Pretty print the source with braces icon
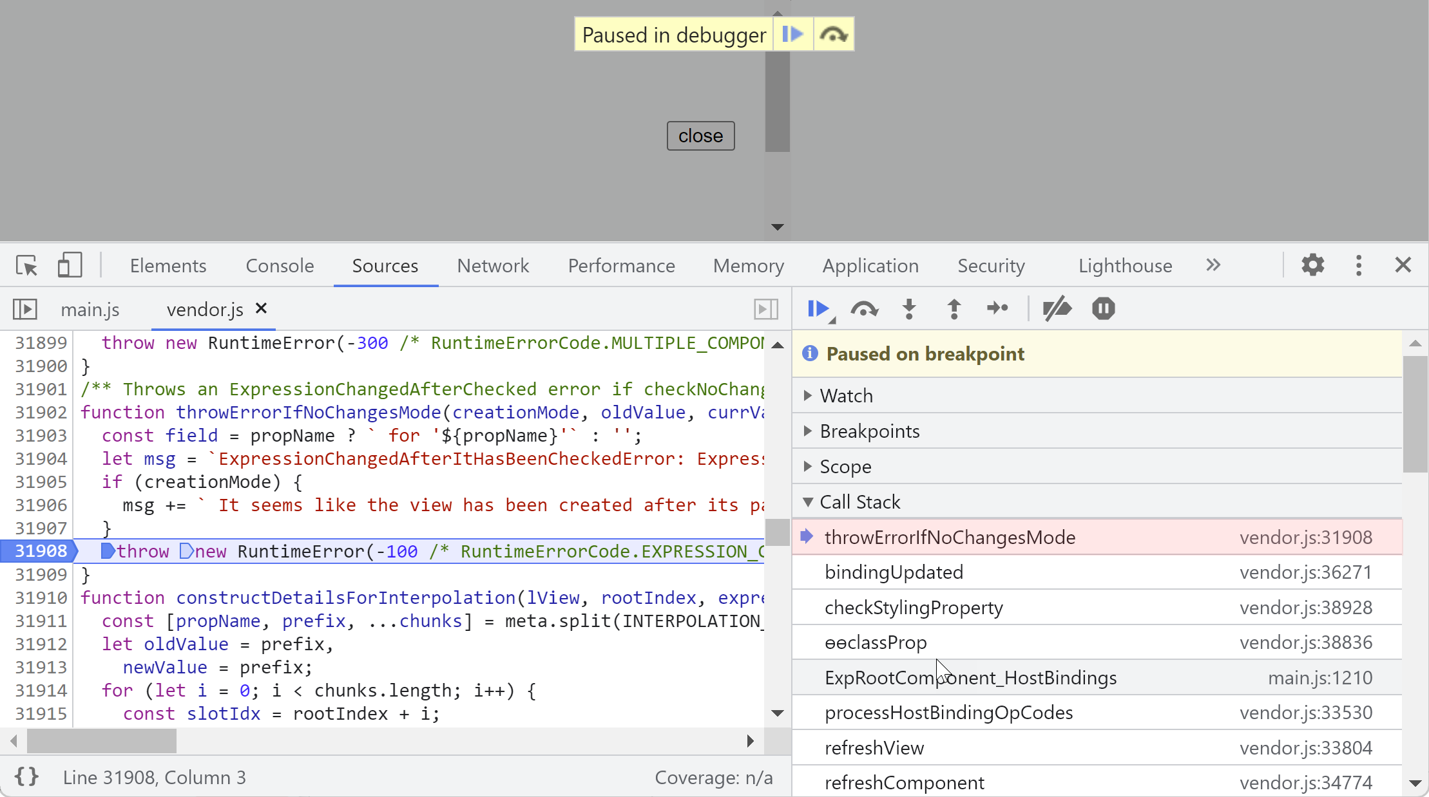The height and width of the screenshot is (797, 1429). [x=26, y=777]
